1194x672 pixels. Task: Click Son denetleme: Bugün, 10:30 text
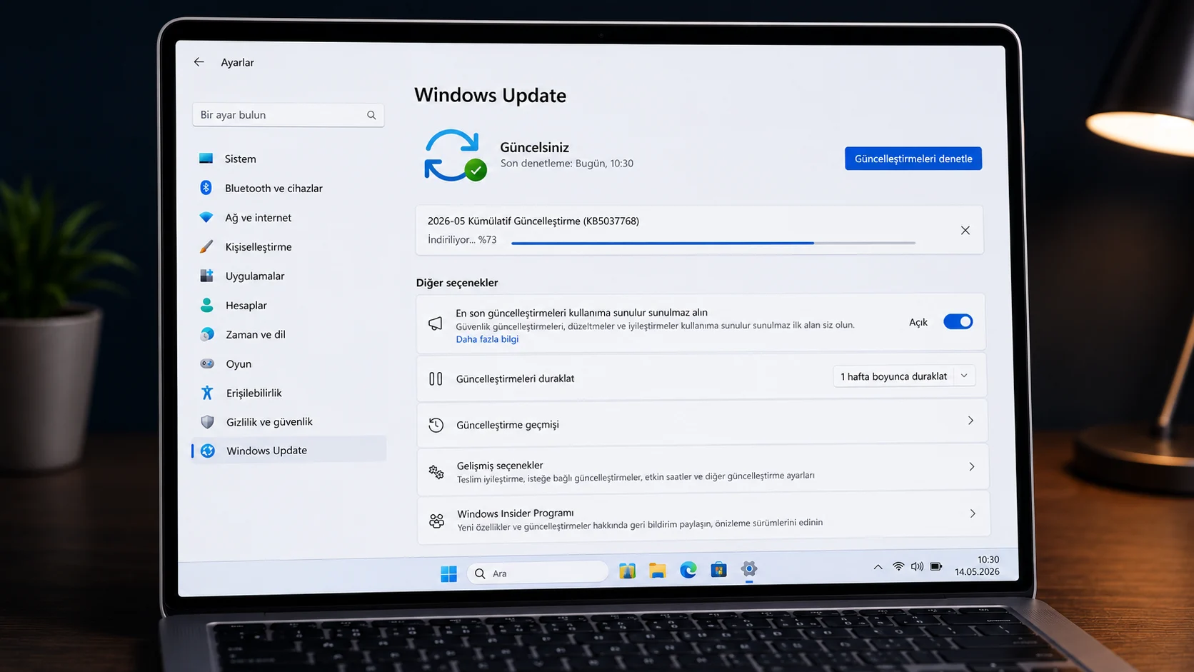567,164
